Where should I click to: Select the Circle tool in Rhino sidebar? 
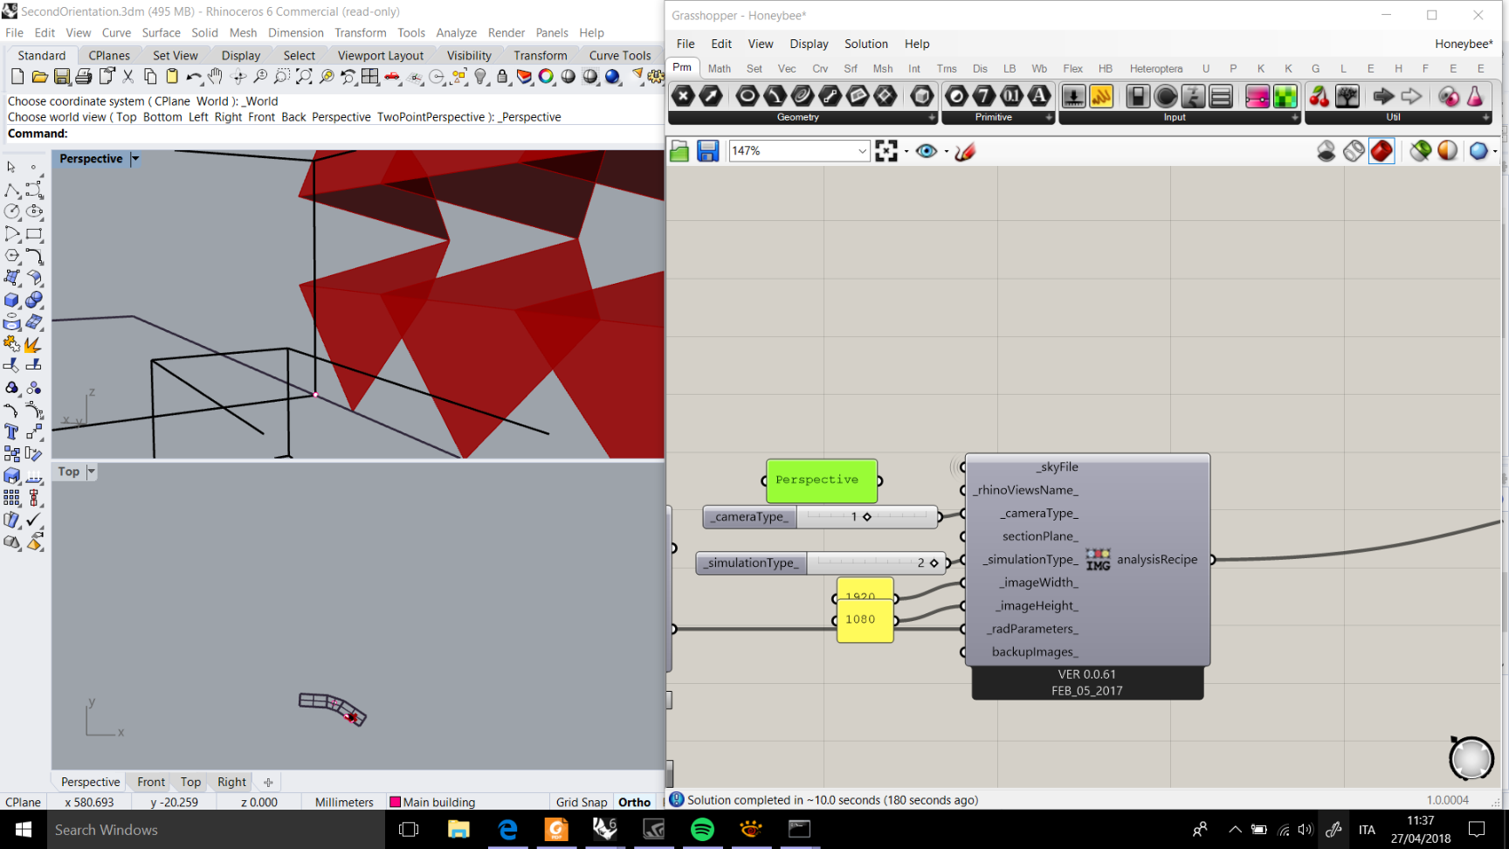(x=12, y=211)
